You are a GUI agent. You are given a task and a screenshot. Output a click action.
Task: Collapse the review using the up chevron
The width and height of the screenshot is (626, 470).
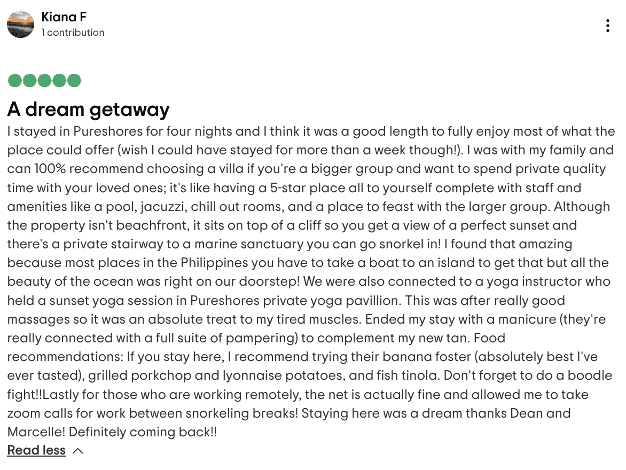[x=78, y=451]
